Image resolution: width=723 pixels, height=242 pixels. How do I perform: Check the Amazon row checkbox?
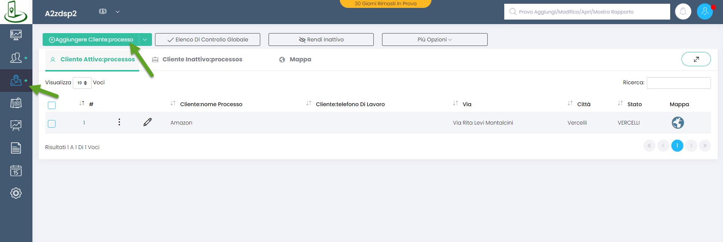(52, 124)
